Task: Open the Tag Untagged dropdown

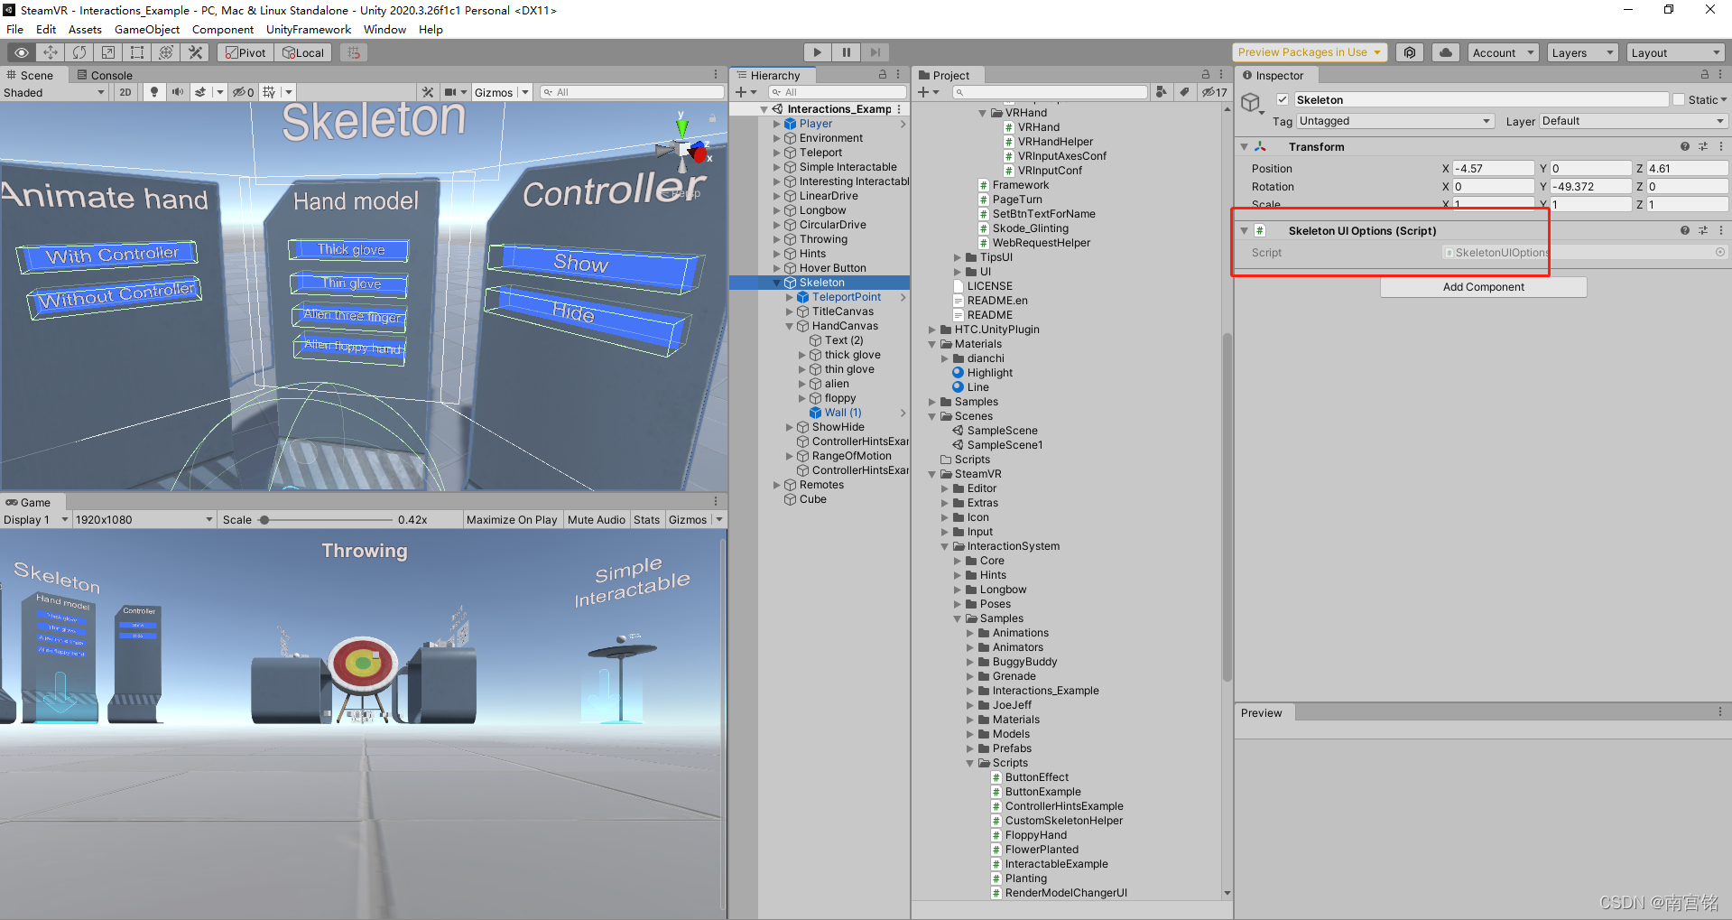Action: (1394, 121)
